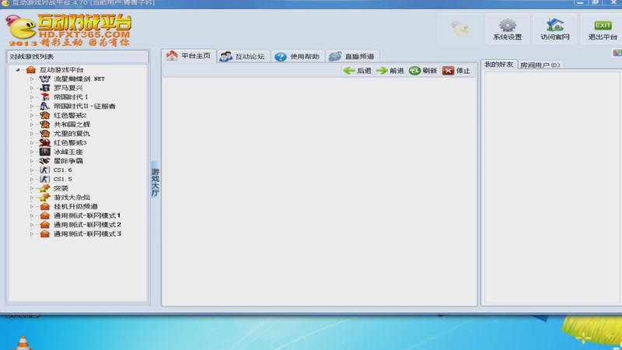The height and width of the screenshot is (350, 622).
Task: Select the 挂机升级频道 row label
Action: coord(75,206)
